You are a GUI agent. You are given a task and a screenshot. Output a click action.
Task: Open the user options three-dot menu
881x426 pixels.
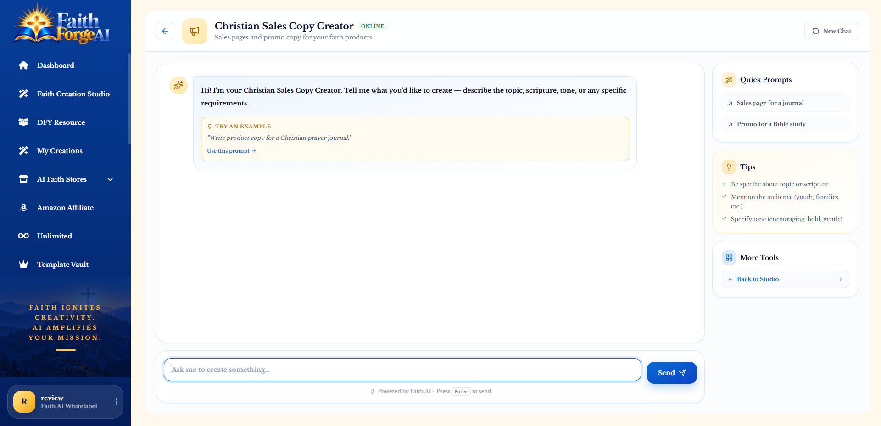pyautogui.click(x=117, y=402)
